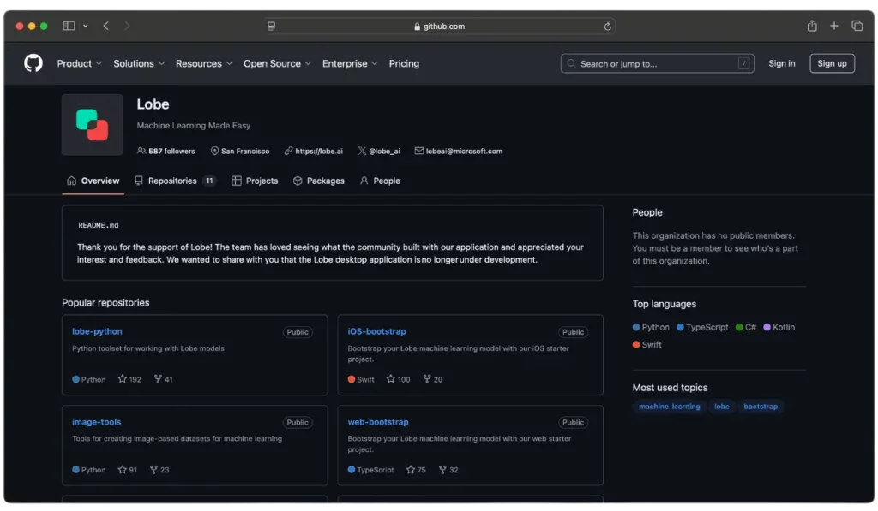
Task: Email lobeai@microsoft.com link
Action: pyautogui.click(x=464, y=151)
